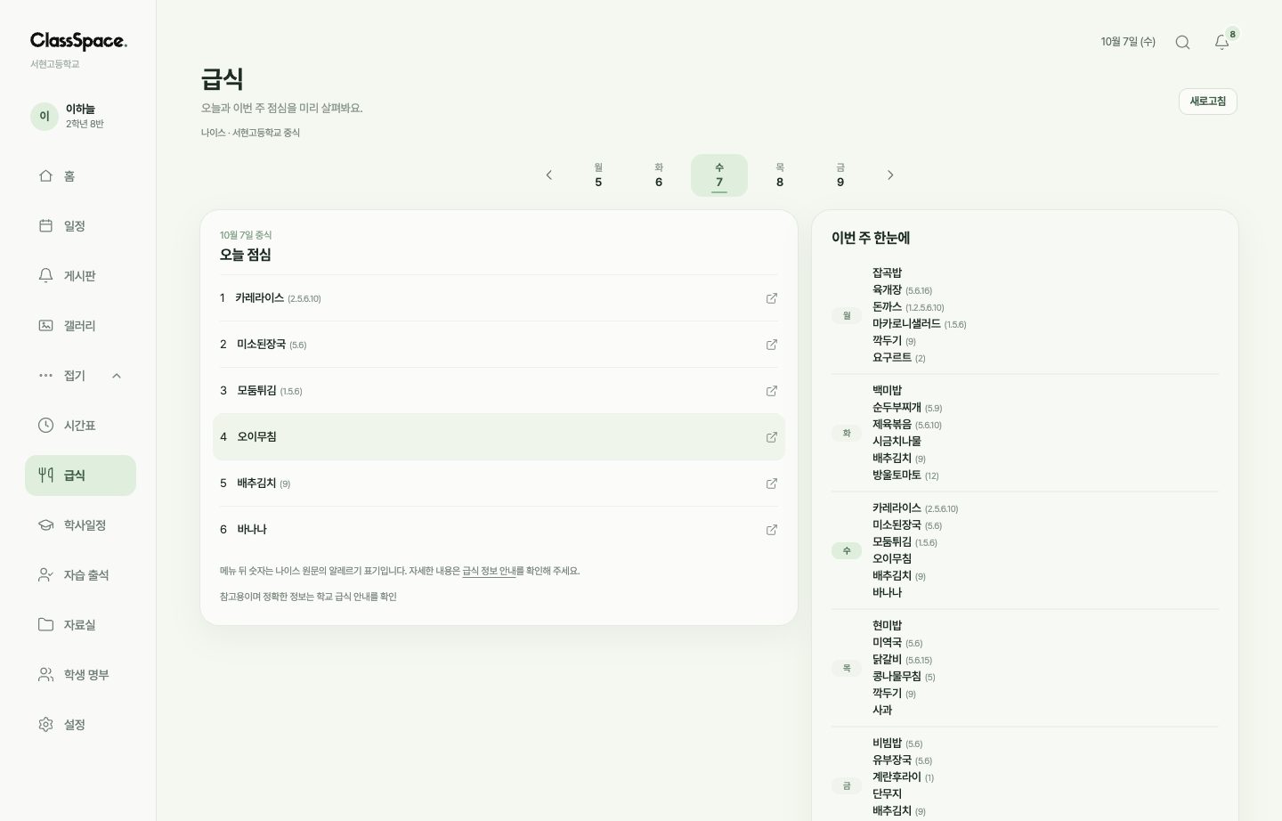Select the 목 8 day tab

pyautogui.click(x=780, y=175)
